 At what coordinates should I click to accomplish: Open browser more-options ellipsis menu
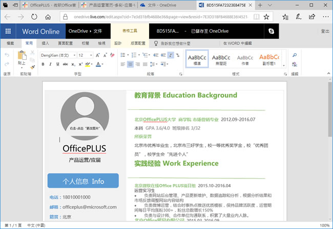(325, 17)
